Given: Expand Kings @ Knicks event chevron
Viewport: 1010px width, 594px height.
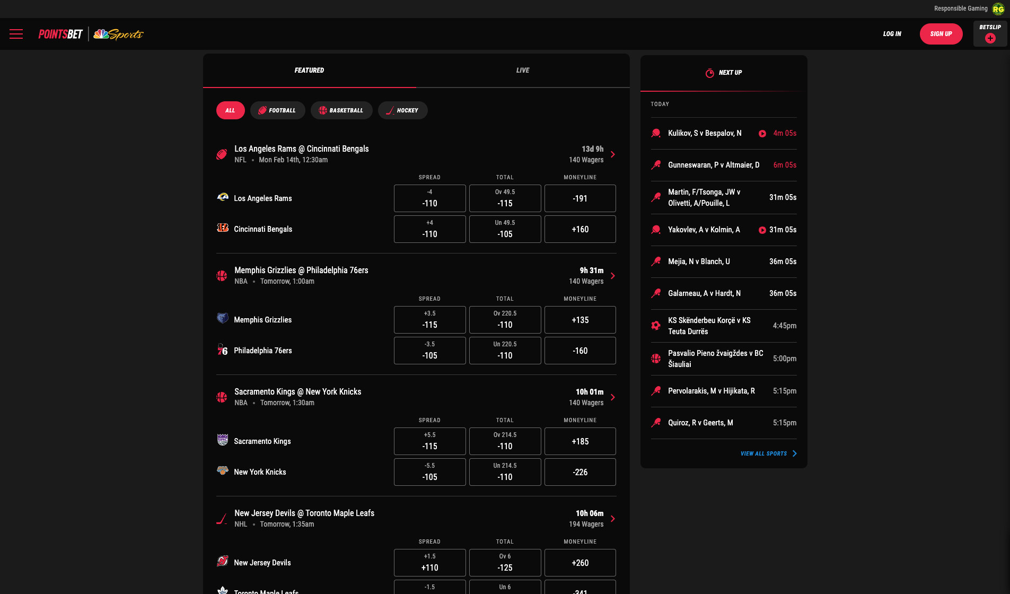Looking at the screenshot, I should pyautogui.click(x=613, y=397).
